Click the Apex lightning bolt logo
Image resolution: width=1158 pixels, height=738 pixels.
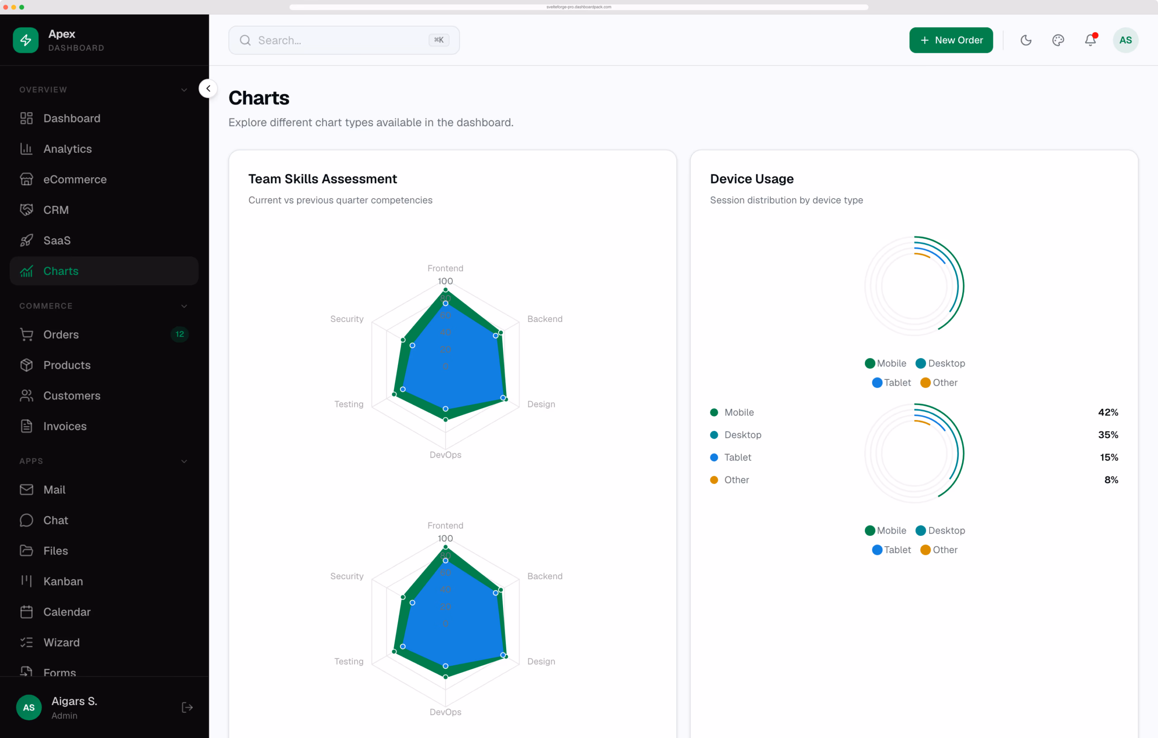tap(25, 40)
